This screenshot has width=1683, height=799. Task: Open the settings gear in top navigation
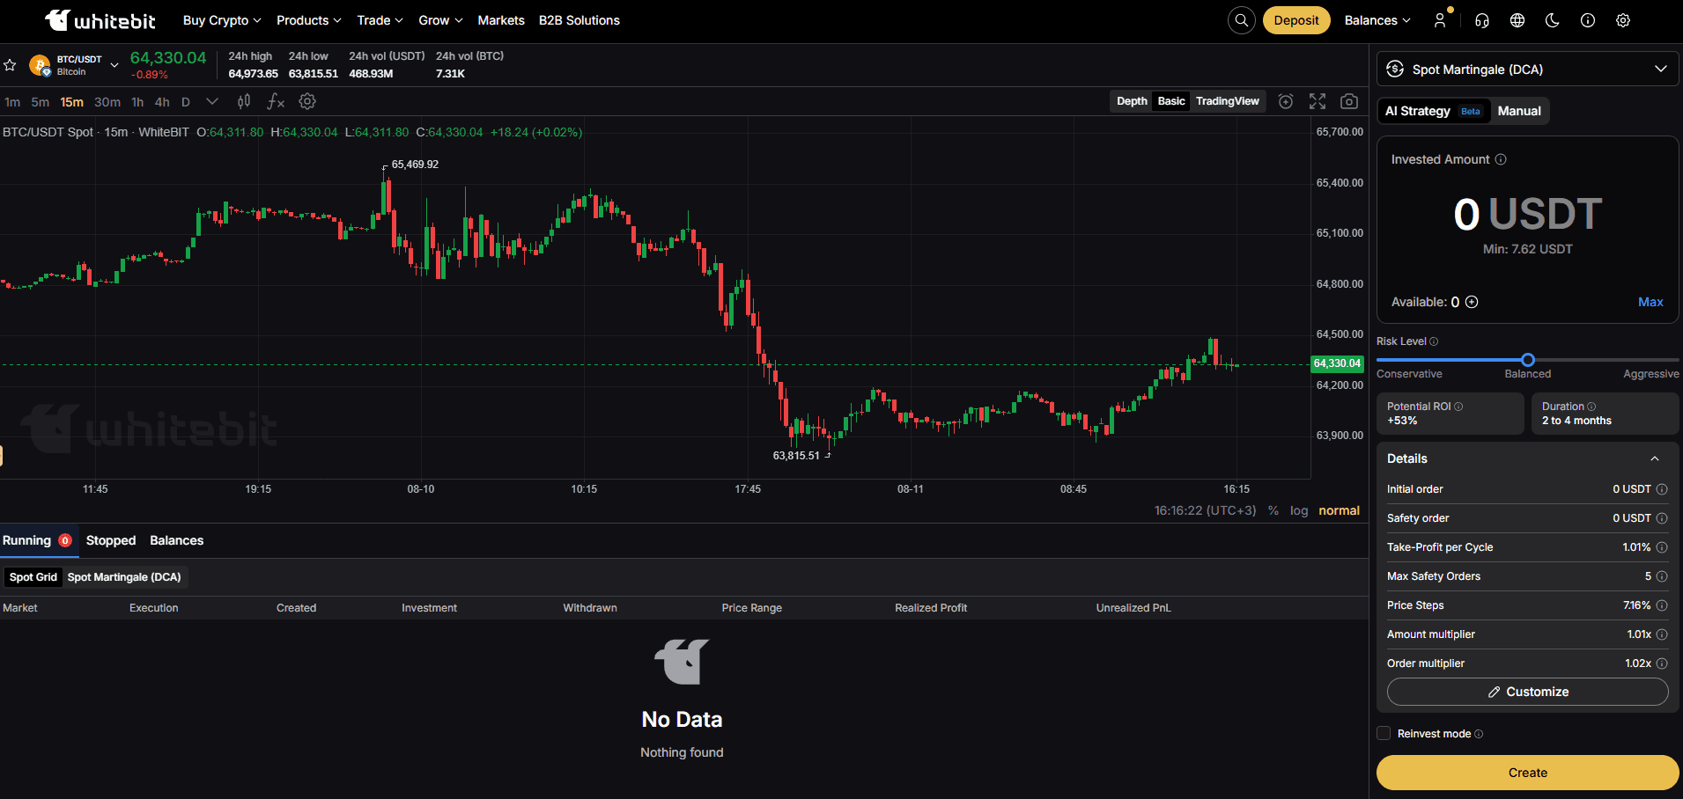(x=1623, y=20)
